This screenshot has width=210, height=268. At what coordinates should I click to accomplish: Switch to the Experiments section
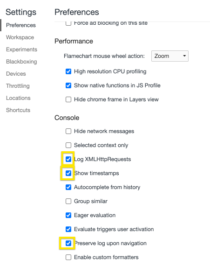[21, 49]
